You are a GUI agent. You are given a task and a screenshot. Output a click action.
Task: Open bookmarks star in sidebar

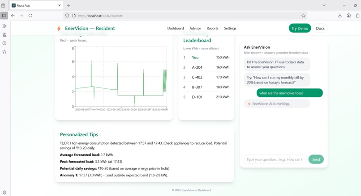pyautogui.click(x=4, y=52)
